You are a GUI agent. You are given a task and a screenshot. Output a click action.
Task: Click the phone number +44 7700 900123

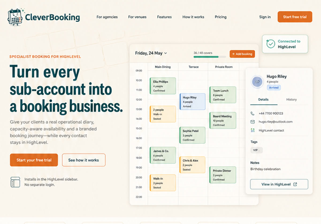(271, 113)
